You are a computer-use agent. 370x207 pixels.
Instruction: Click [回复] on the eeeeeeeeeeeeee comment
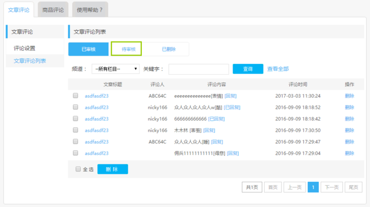click(x=230, y=96)
